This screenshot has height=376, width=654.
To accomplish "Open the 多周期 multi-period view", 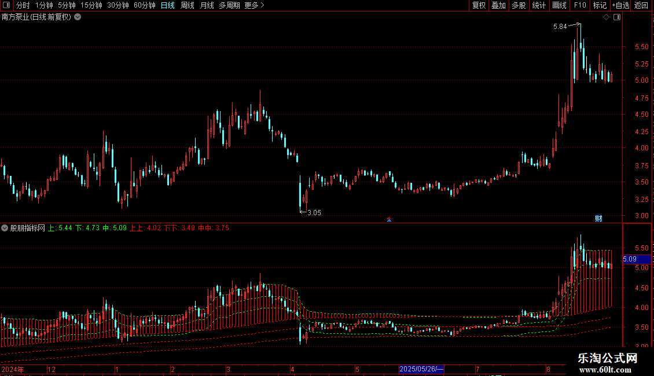I will (229, 5).
